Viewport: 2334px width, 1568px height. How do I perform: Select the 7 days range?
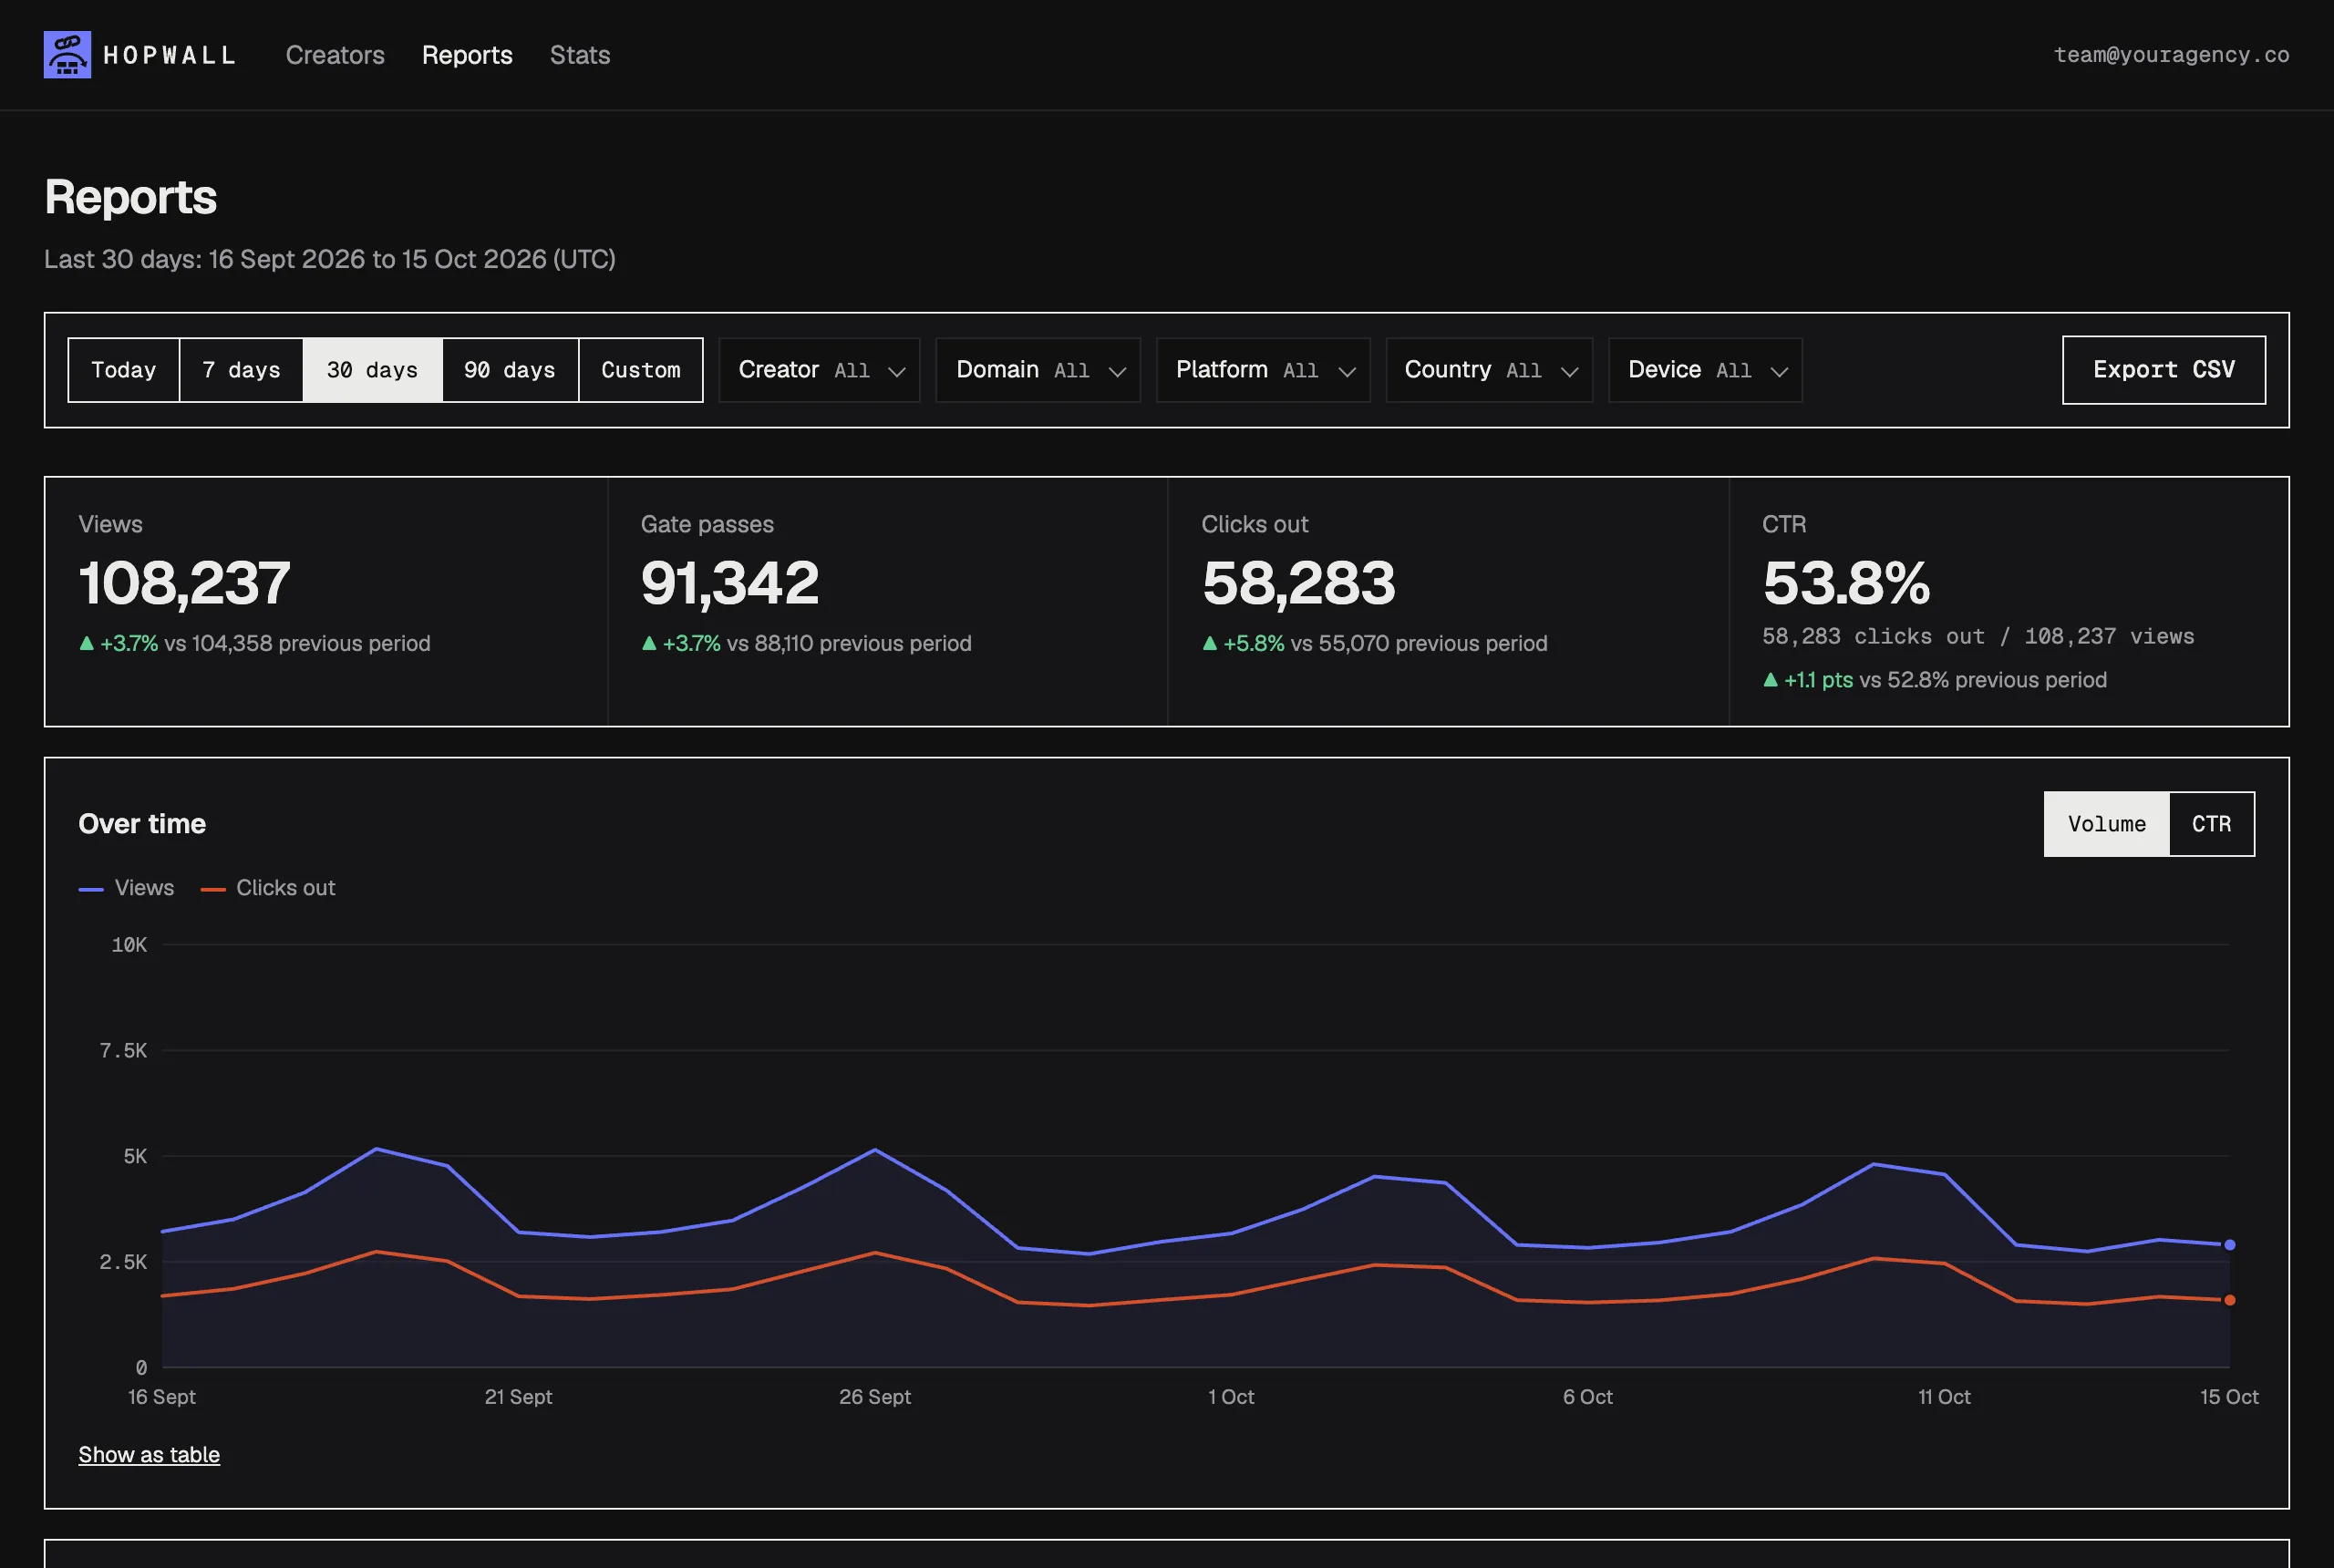coord(241,370)
